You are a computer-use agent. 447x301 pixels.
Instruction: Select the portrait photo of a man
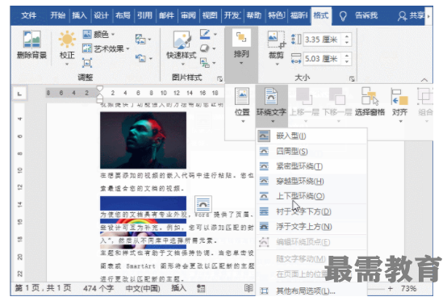coord(143,140)
